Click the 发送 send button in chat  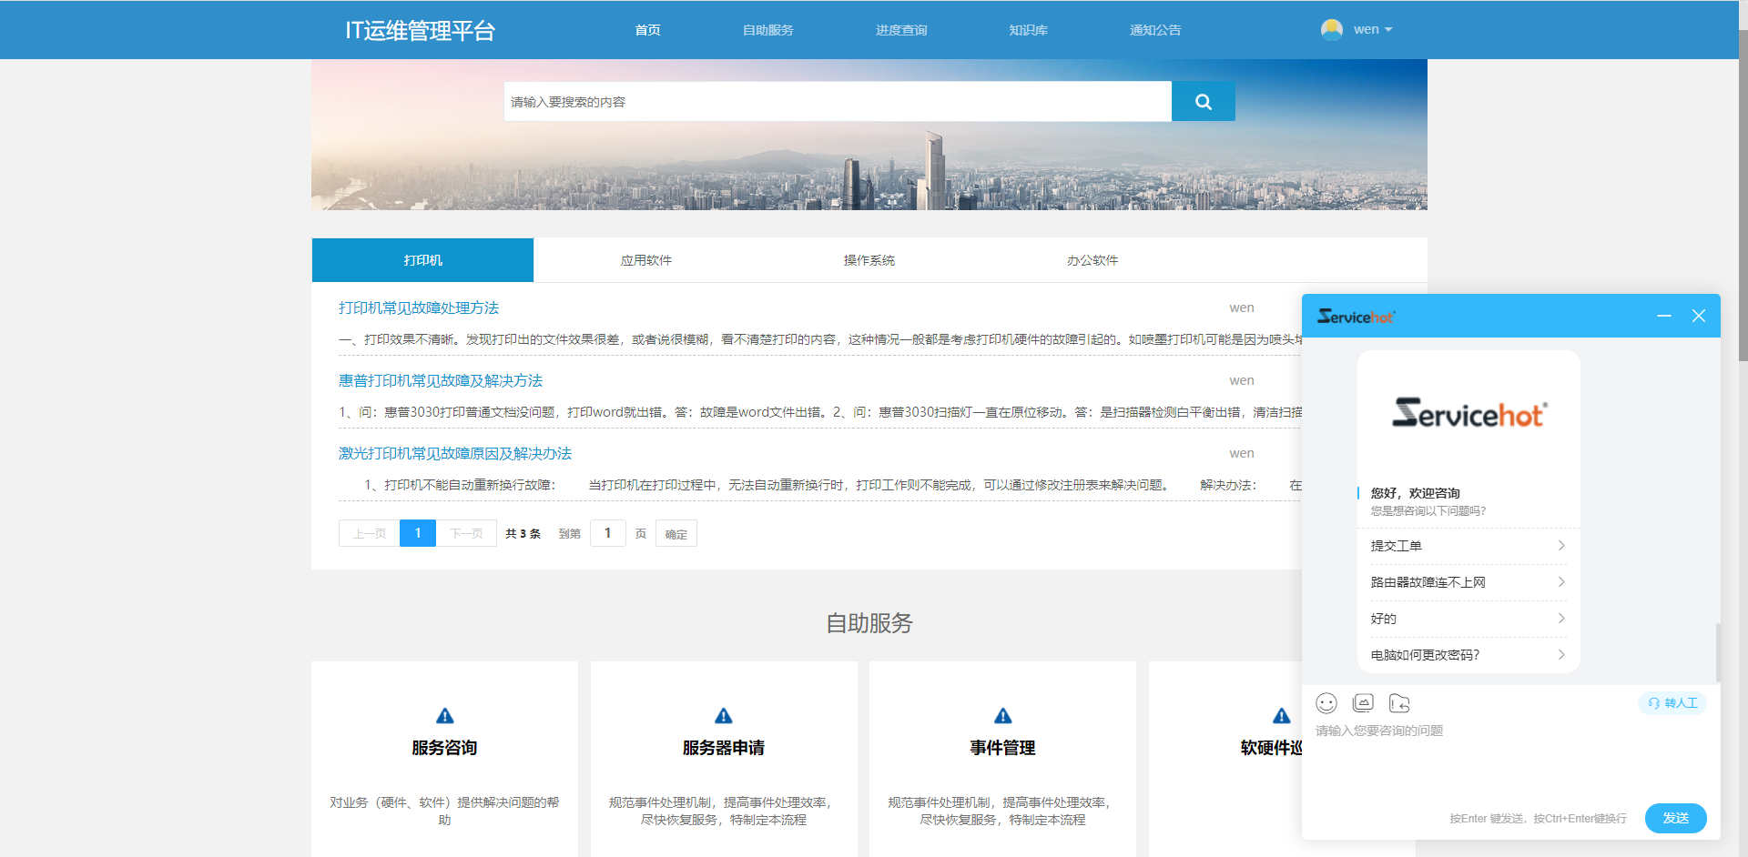point(1675,818)
